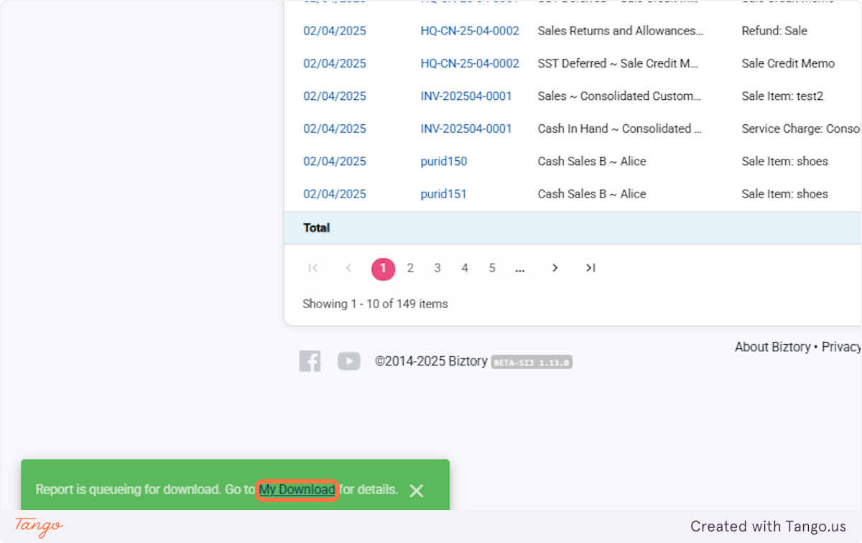Open HQ-CN-25-04-0002 in SST Deferred row
862x543 pixels.
coord(470,63)
